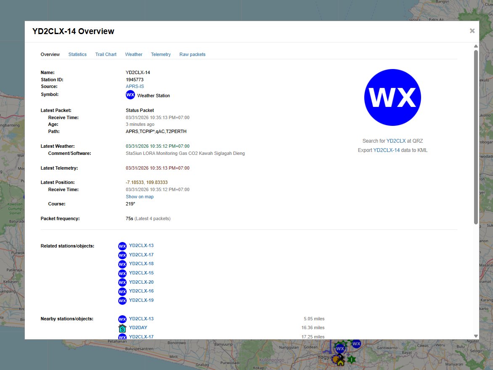Open related station YD2CLX-20
The height and width of the screenshot is (370, 493).
(141, 282)
